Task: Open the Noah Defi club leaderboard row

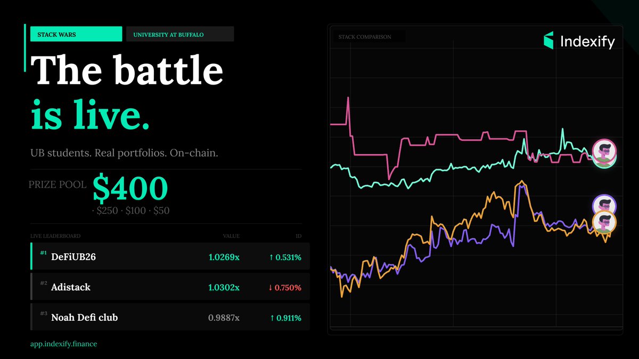Action: (x=170, y=318)
